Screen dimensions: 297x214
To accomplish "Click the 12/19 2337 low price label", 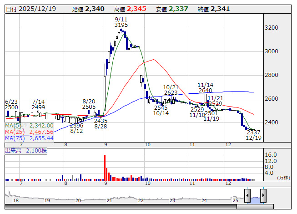I will pos(254,135).
